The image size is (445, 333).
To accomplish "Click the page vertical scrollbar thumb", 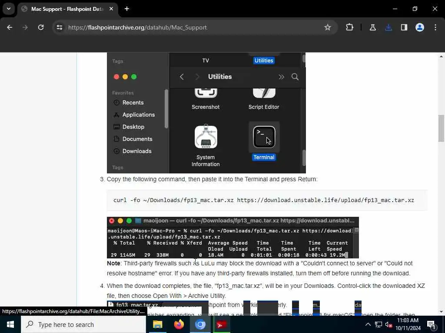I will click(x=441, y=128).
